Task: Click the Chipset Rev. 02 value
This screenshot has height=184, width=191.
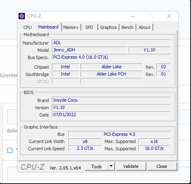Action: 164,67
